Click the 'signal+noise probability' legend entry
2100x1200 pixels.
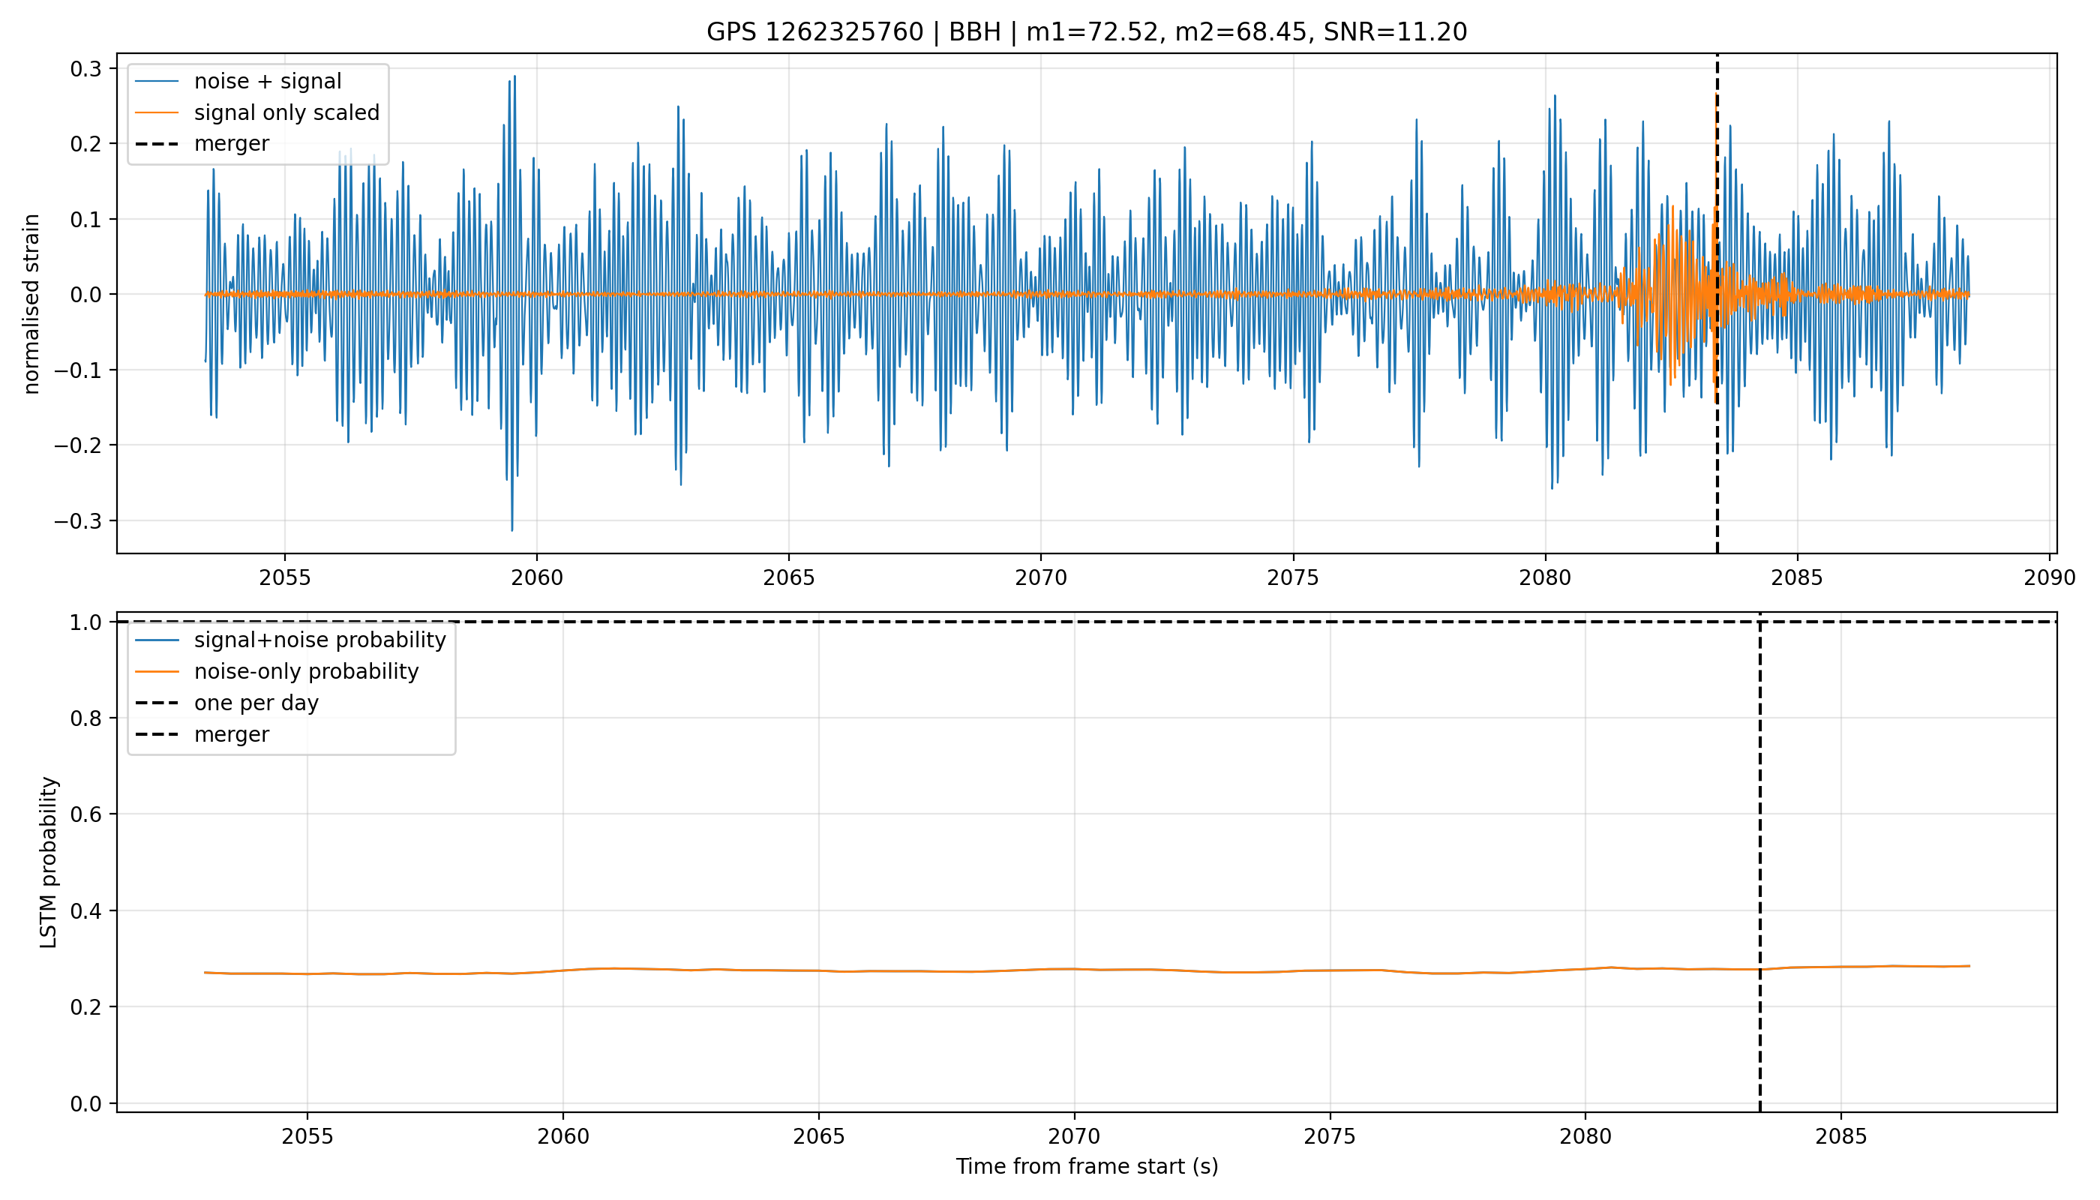pos(319,640)
